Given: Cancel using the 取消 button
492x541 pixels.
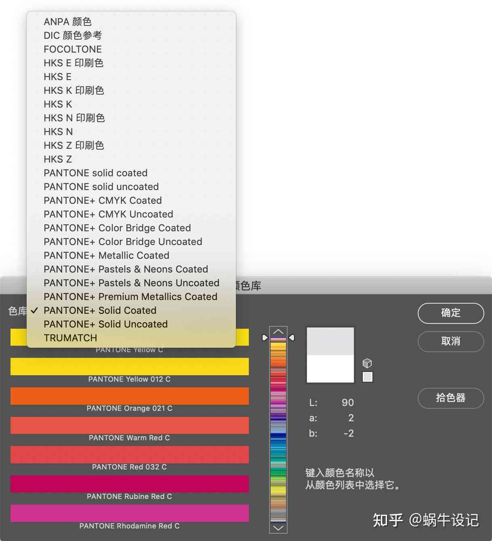Looking at the screenshot, I should click(x=451, y=341).
